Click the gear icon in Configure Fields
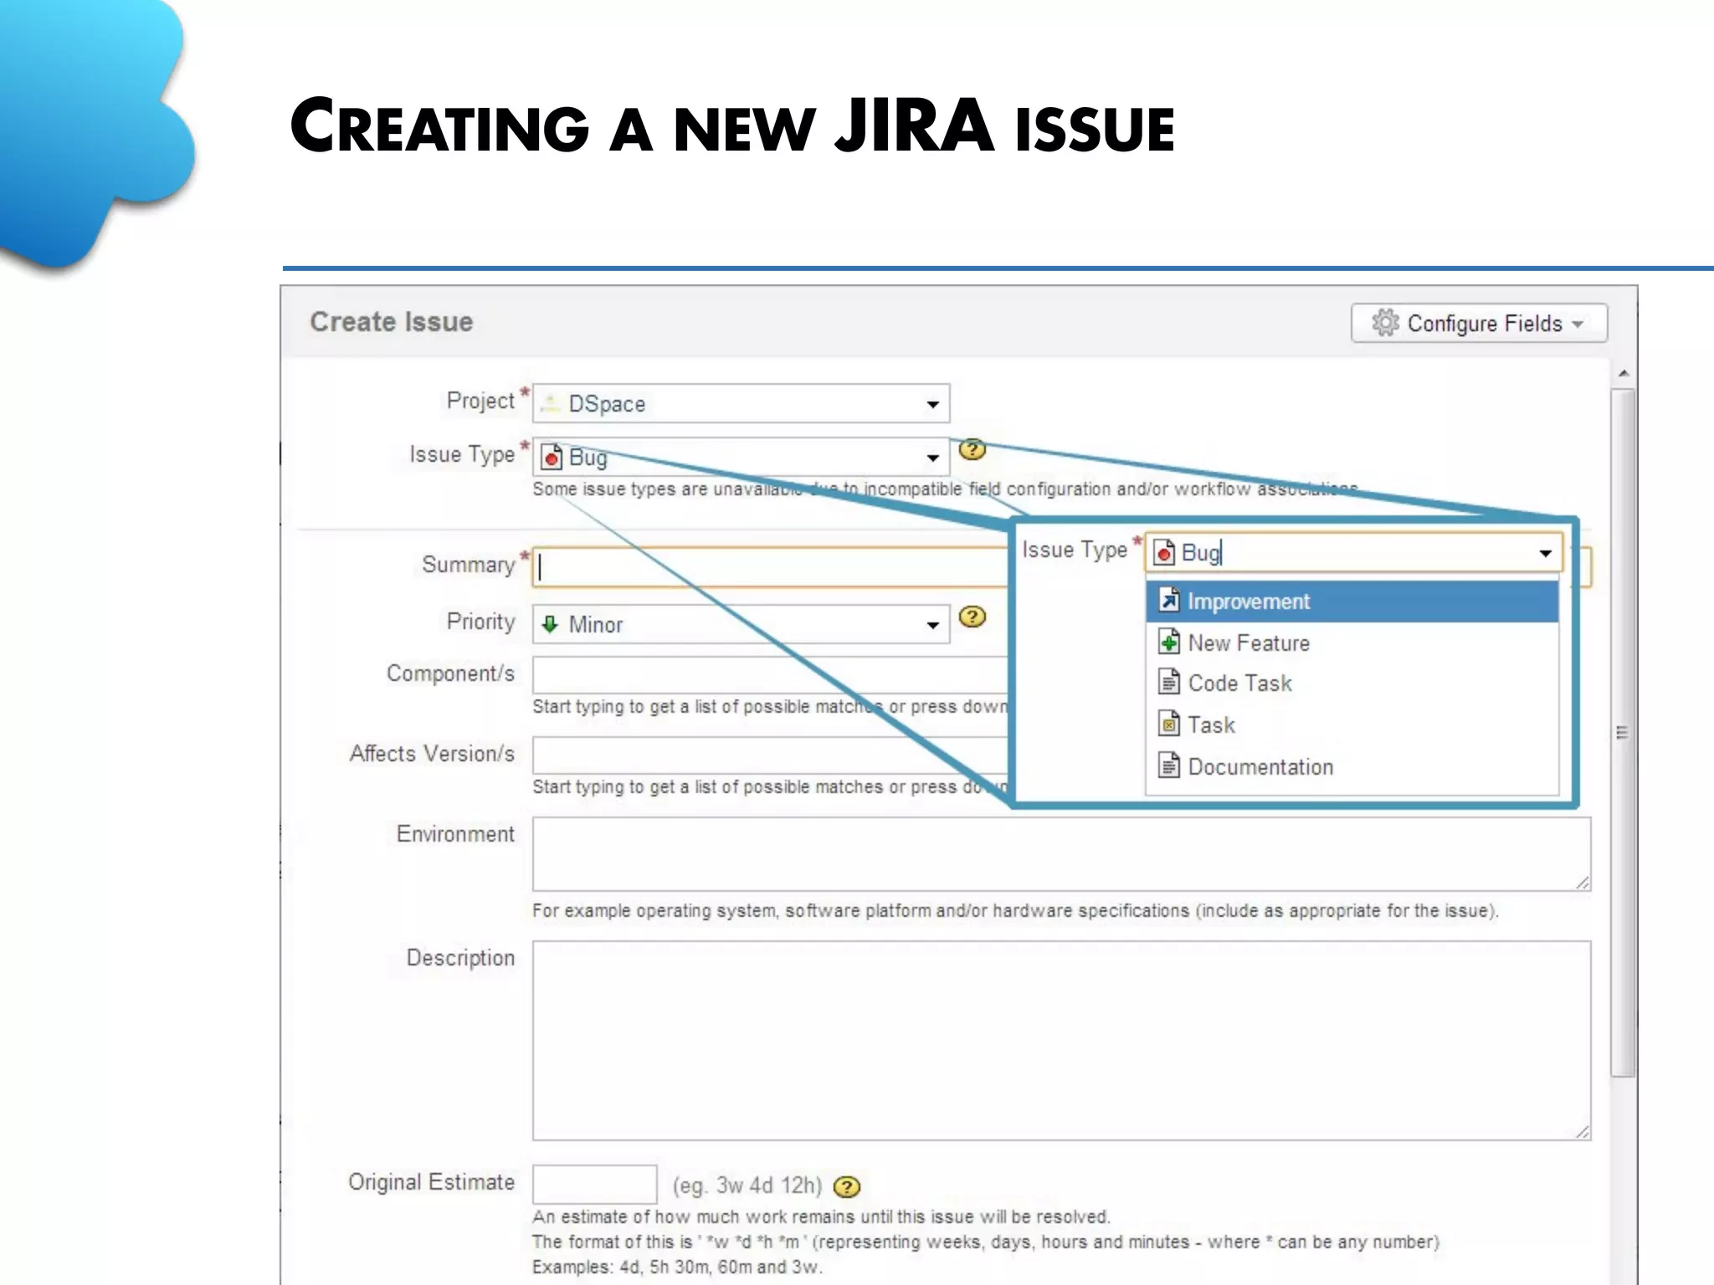 coord(1385,323)
